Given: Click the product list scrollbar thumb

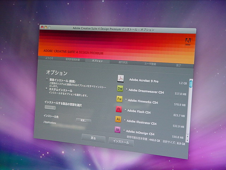Looking at the screenshot, I should tap(191, 84).
